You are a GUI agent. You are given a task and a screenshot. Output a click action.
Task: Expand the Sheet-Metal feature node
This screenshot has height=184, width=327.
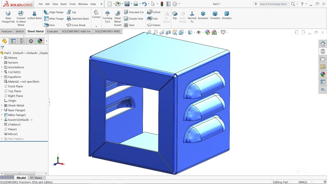click(x=2, y=106)
